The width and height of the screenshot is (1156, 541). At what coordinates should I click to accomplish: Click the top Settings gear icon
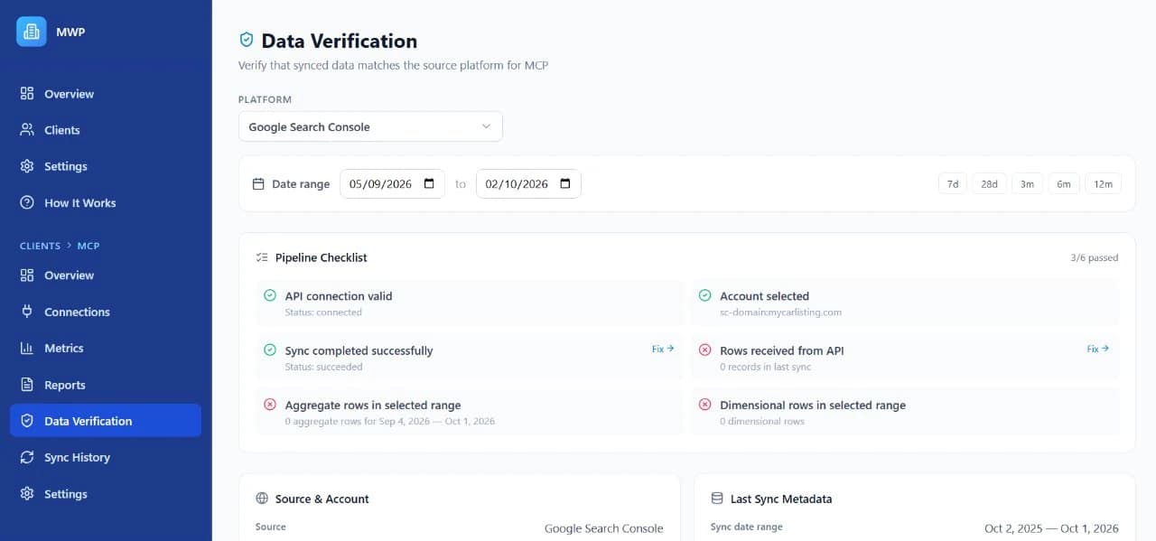[x=27, y=166]
